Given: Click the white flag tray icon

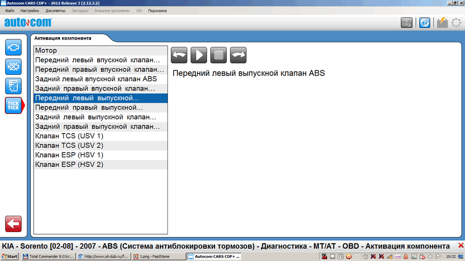Looking at the screenshot, I should tap(439, 256).
